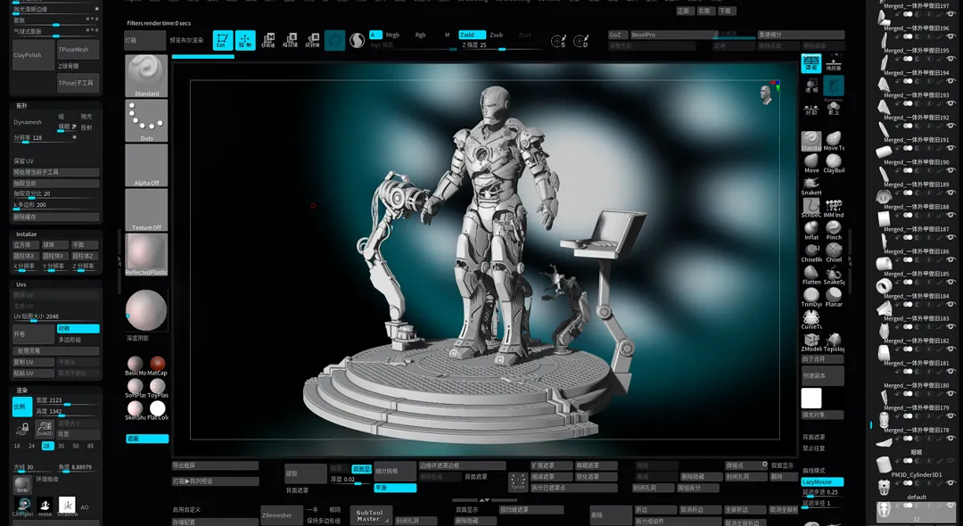The width and height of the screenshot is (963, 526).
Task: Open the Dots stroke type picker
Action: pyautogui.click(x=146, y=119)
